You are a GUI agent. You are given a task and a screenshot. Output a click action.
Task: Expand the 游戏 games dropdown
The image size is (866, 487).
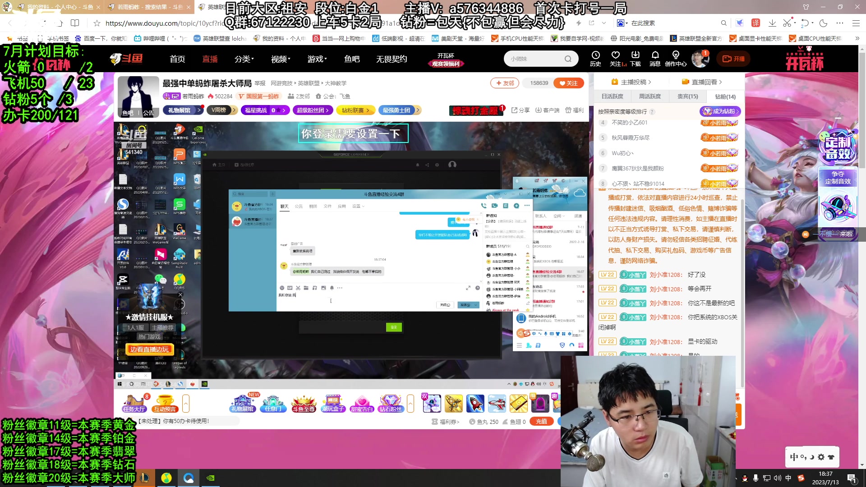(317, 59)
